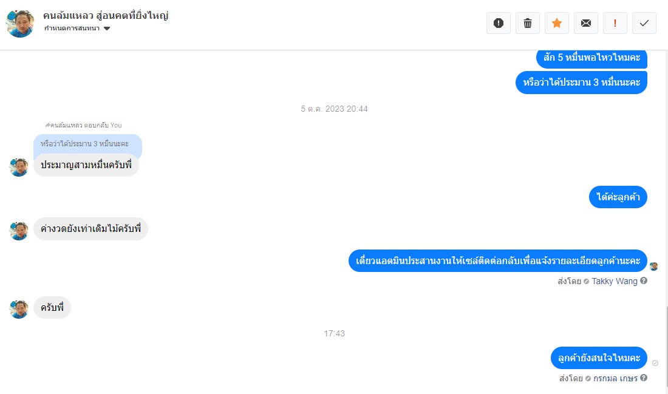Click the กรกมล เกษร sender name

coord(615,378)
